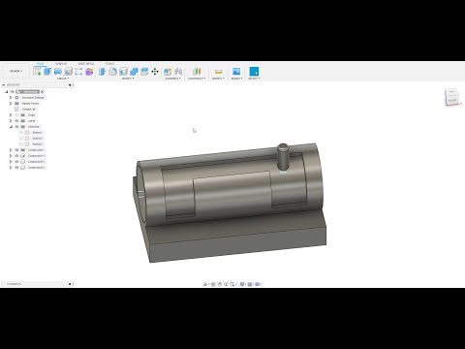This screenshot has width=465, height=349.
Task: Switch to the TOOLS tab
Action: 109,64
